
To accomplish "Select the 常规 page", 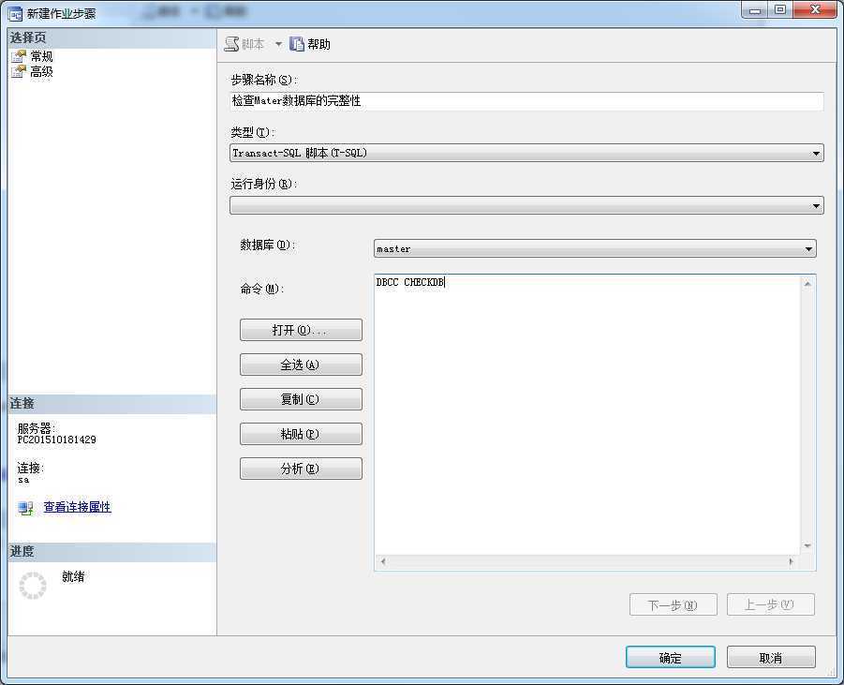I will pos(41,56).
